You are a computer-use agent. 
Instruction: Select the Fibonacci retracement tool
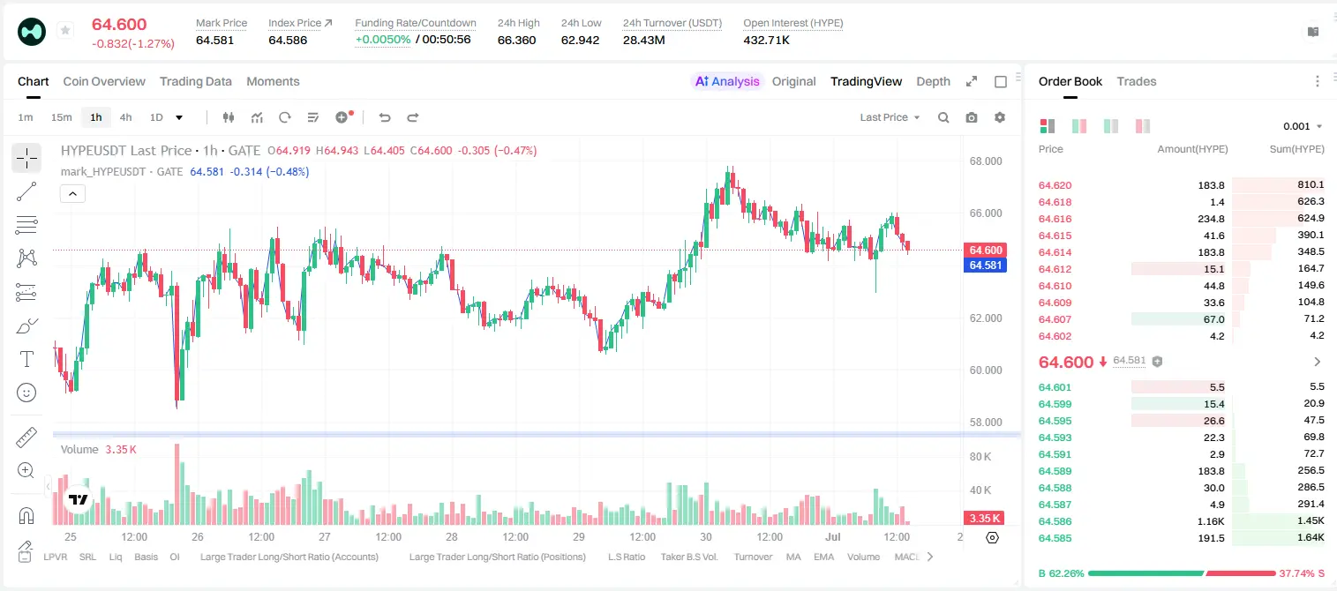[x=26, y=225]
